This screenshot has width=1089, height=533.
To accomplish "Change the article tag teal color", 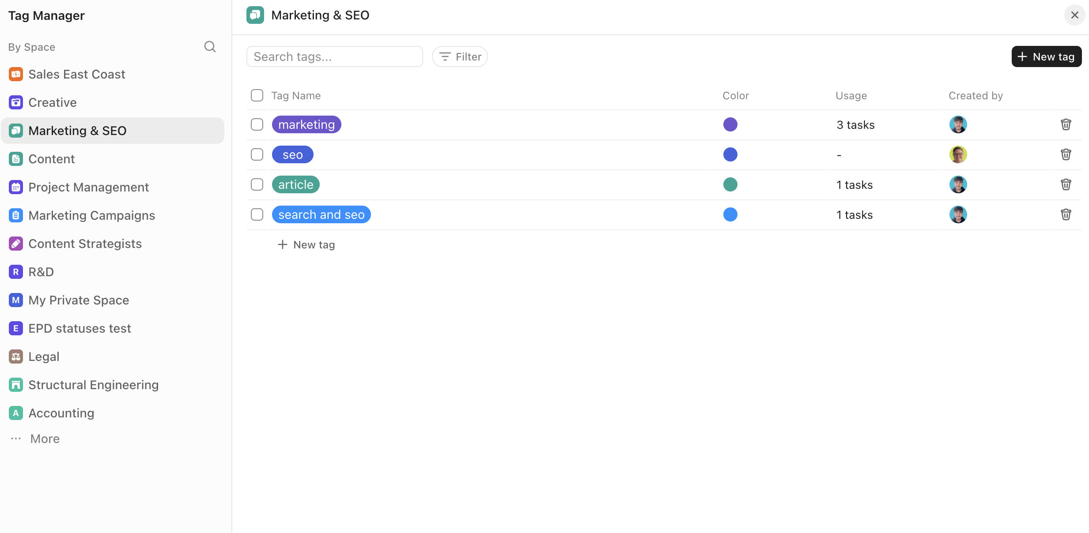I will pos(730,184).
